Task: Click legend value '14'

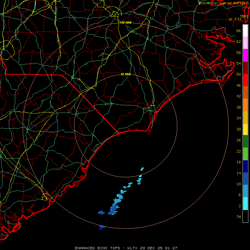Action: pyautogui.click(x=239, y=173)
